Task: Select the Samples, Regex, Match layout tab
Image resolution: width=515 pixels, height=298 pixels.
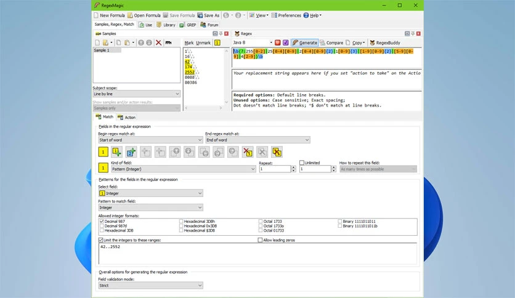Action: [115, 24]
